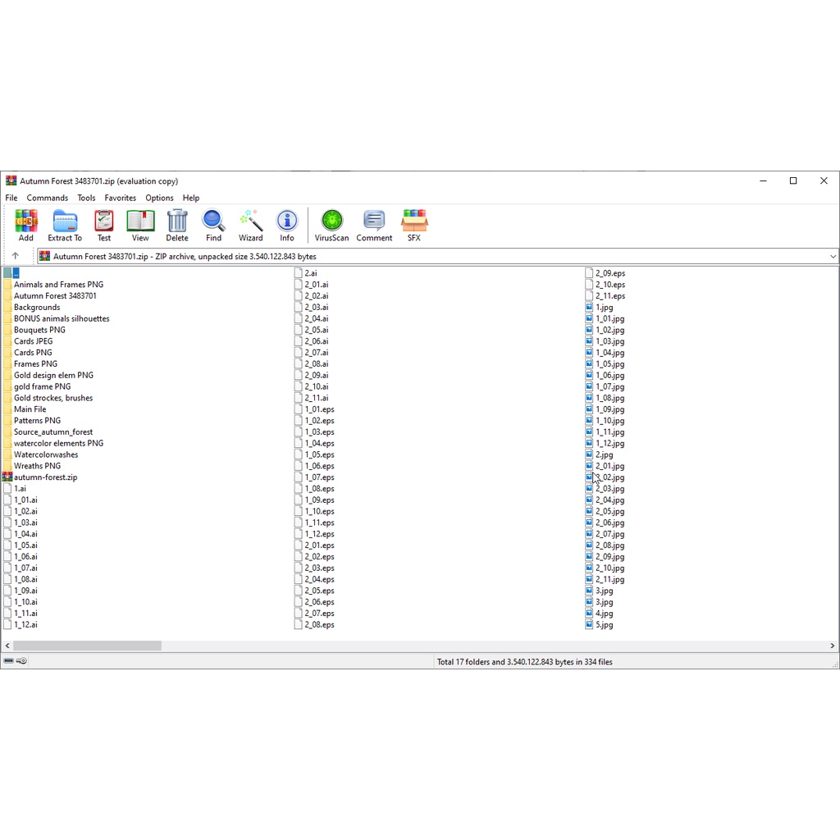Select the autumn-forest.zip file
Screen dimensions: 840x840
(x=45, y=477)
